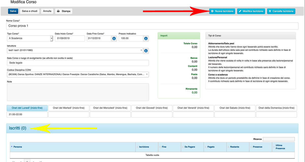Sort table by Persona column arrow
Image resolution: width=305 pixels, height=162 pixels.
pos(12,147)
